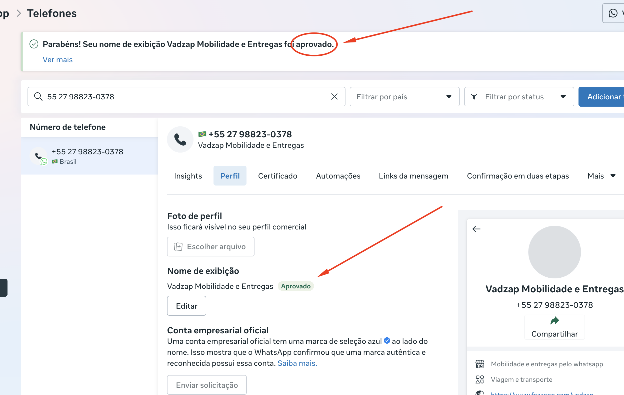Viewport: 624px width, 395px height.
Task: Open the Certificado tab
Action: point(277,176)
